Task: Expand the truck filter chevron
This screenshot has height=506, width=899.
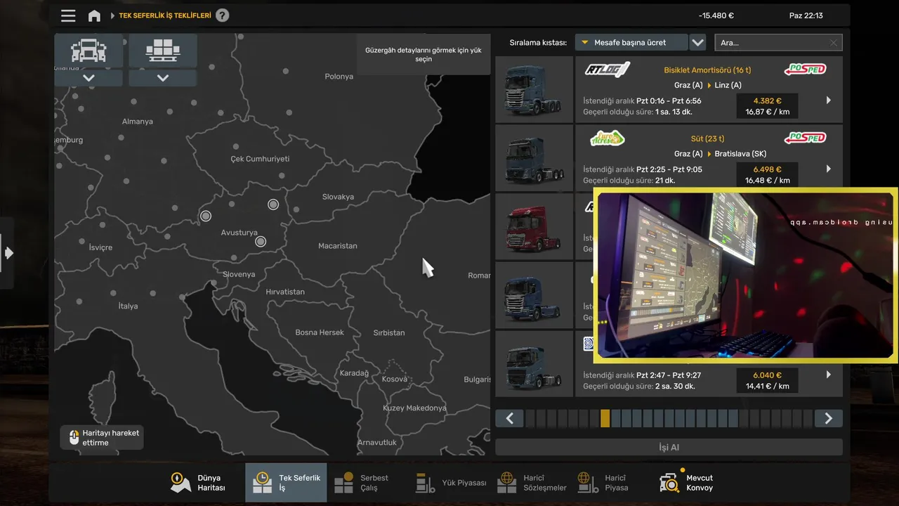Action: [x=88, y=78]
